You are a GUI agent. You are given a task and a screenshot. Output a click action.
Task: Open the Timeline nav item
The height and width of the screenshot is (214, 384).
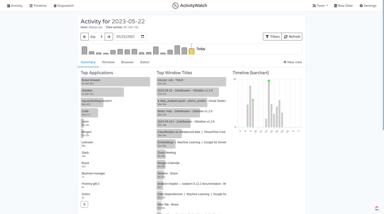38,6
